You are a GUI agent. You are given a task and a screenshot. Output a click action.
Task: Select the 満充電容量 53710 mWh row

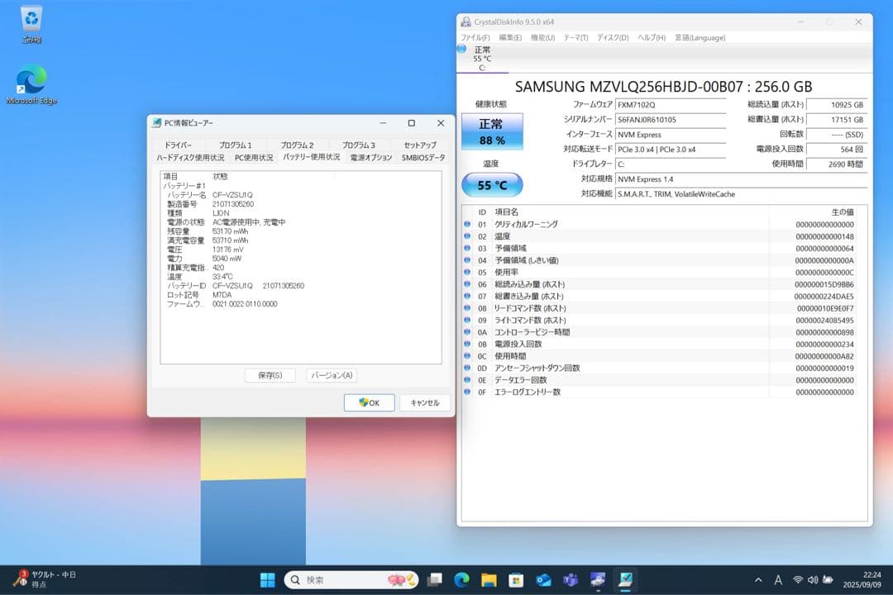click(301, 240)
